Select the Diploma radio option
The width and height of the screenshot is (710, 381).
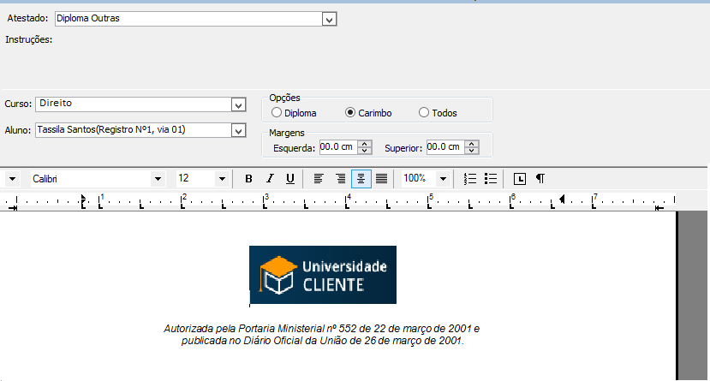click(x=277, y=113)
